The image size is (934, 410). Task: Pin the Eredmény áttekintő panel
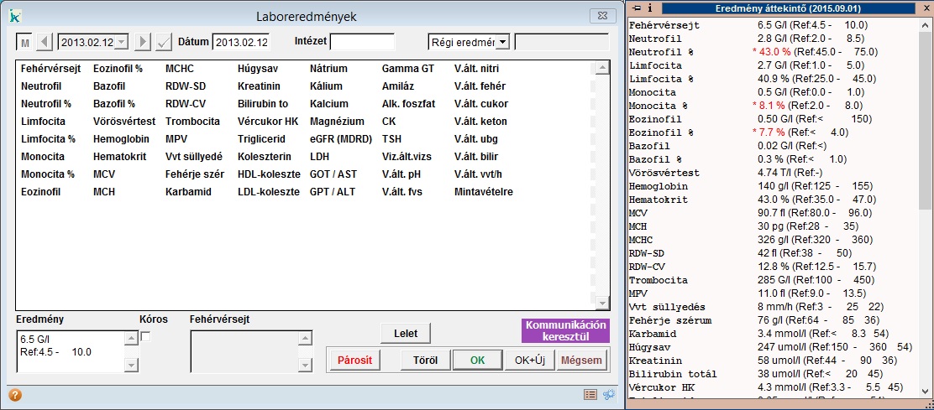pos(638,8)
